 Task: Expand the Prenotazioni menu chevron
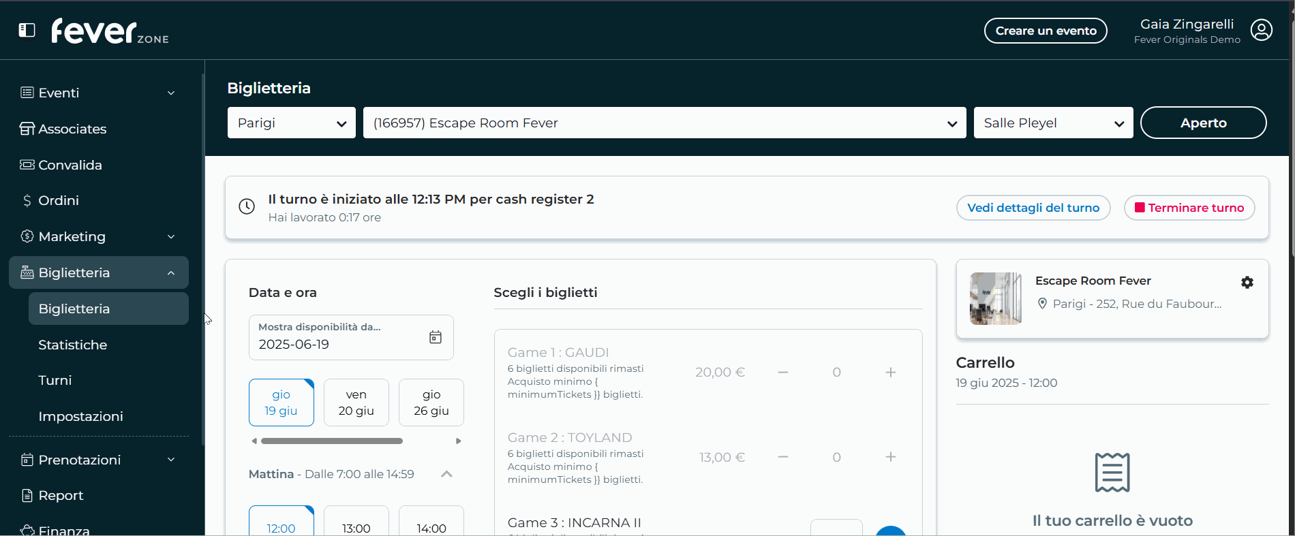click(171, 460)
